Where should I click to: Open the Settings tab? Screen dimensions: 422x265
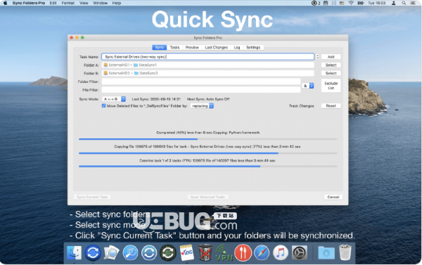[x=253, y=47]
